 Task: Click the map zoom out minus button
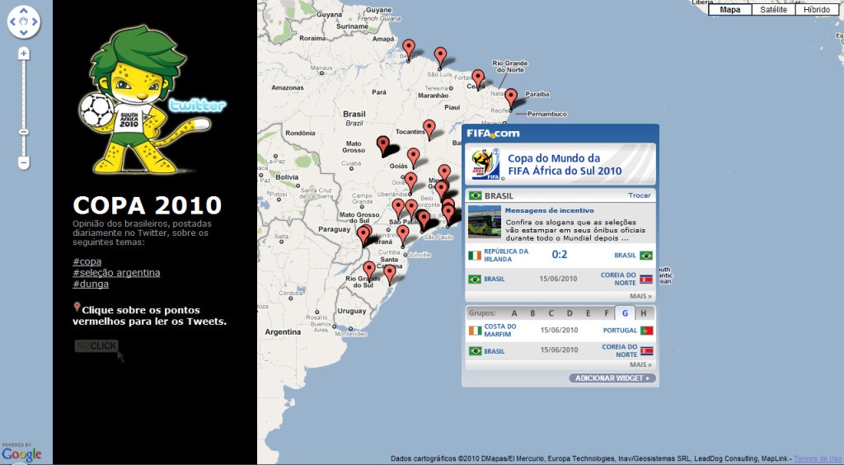click(x=24, y=163)
